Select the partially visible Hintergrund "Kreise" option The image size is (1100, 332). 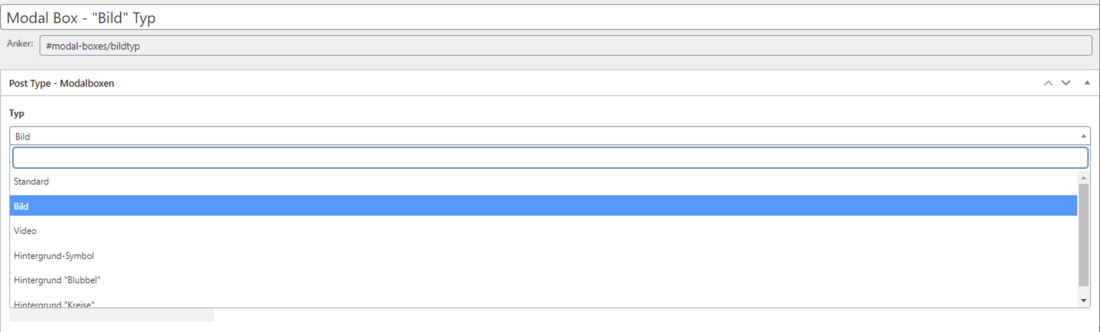(x=54, y=303)
